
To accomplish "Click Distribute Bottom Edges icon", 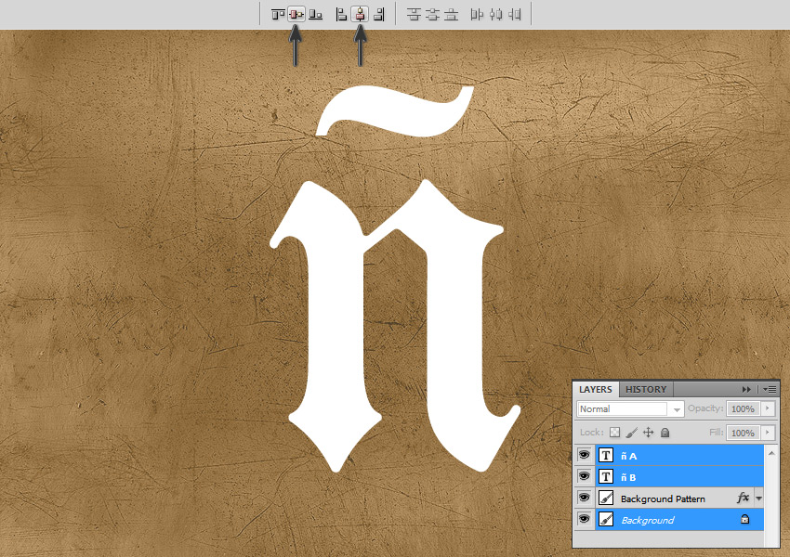I will click(451, 15).
